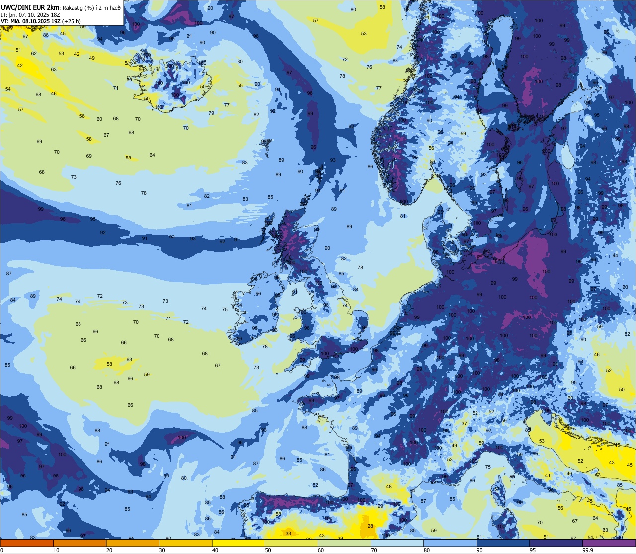Click the humidity value '48' in southern France
Screen dimensions: 636x554
coord(389,487)
